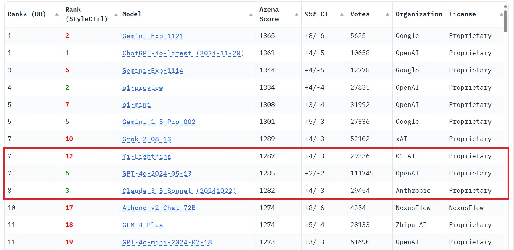Select Arena Score value 1282
Viewport: 514px width, 250px height.
tap(267, 191)
